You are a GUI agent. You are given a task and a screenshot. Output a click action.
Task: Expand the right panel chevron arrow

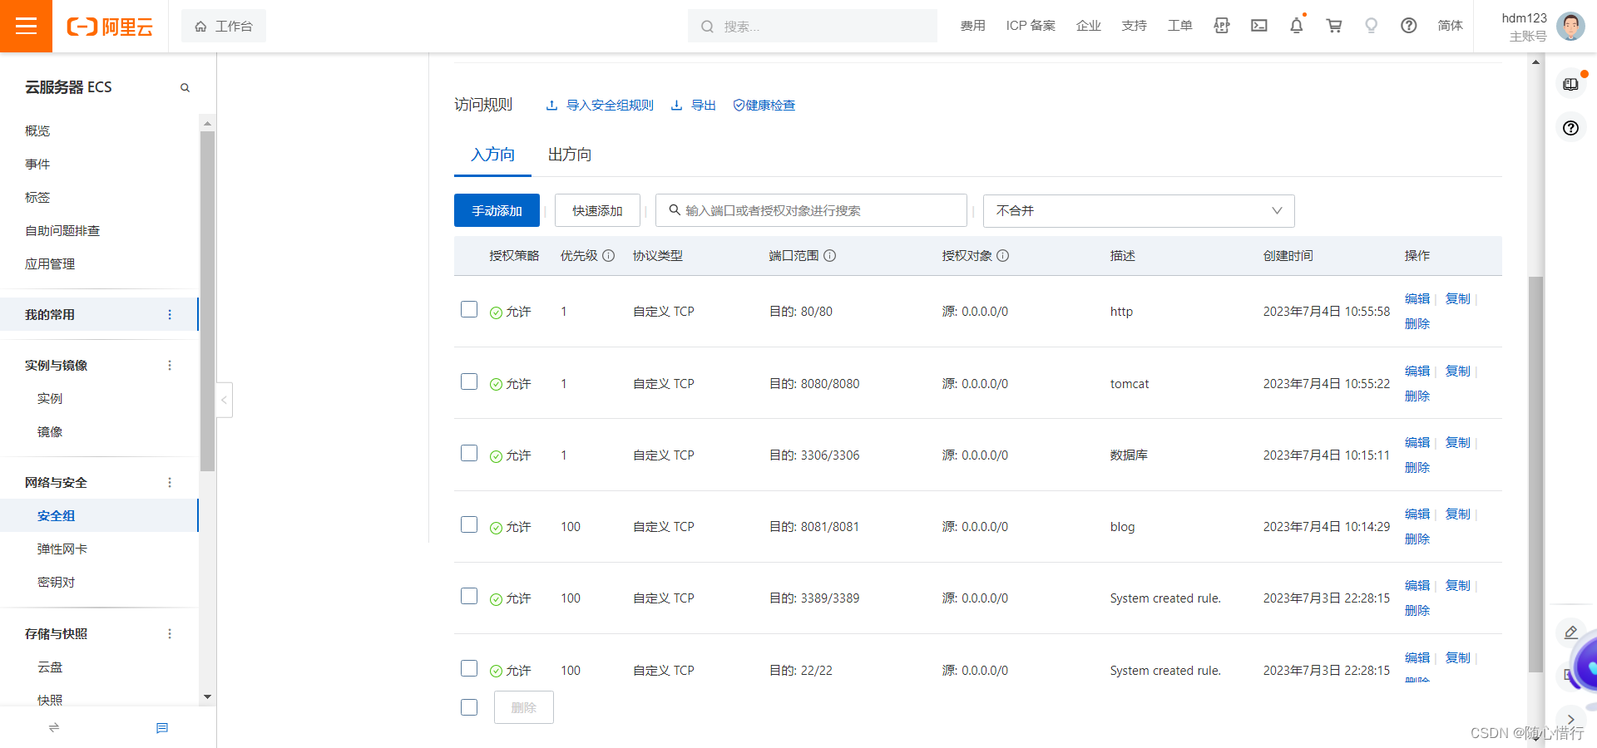pos(1570,720)
